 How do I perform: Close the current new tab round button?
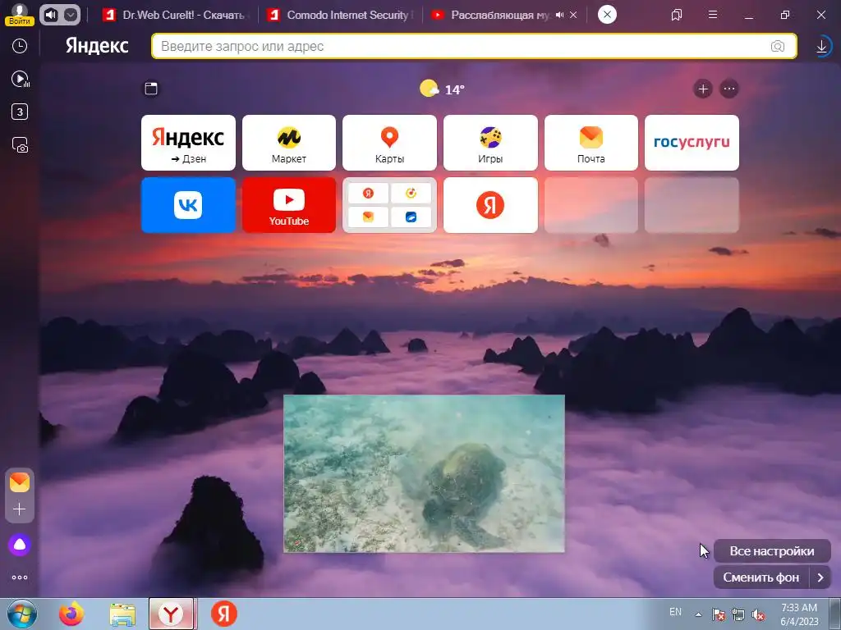(607, 15)
